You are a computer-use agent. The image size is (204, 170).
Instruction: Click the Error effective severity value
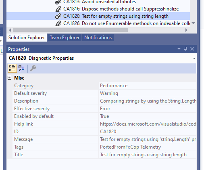pyautogui.click(x=148, y=109)
